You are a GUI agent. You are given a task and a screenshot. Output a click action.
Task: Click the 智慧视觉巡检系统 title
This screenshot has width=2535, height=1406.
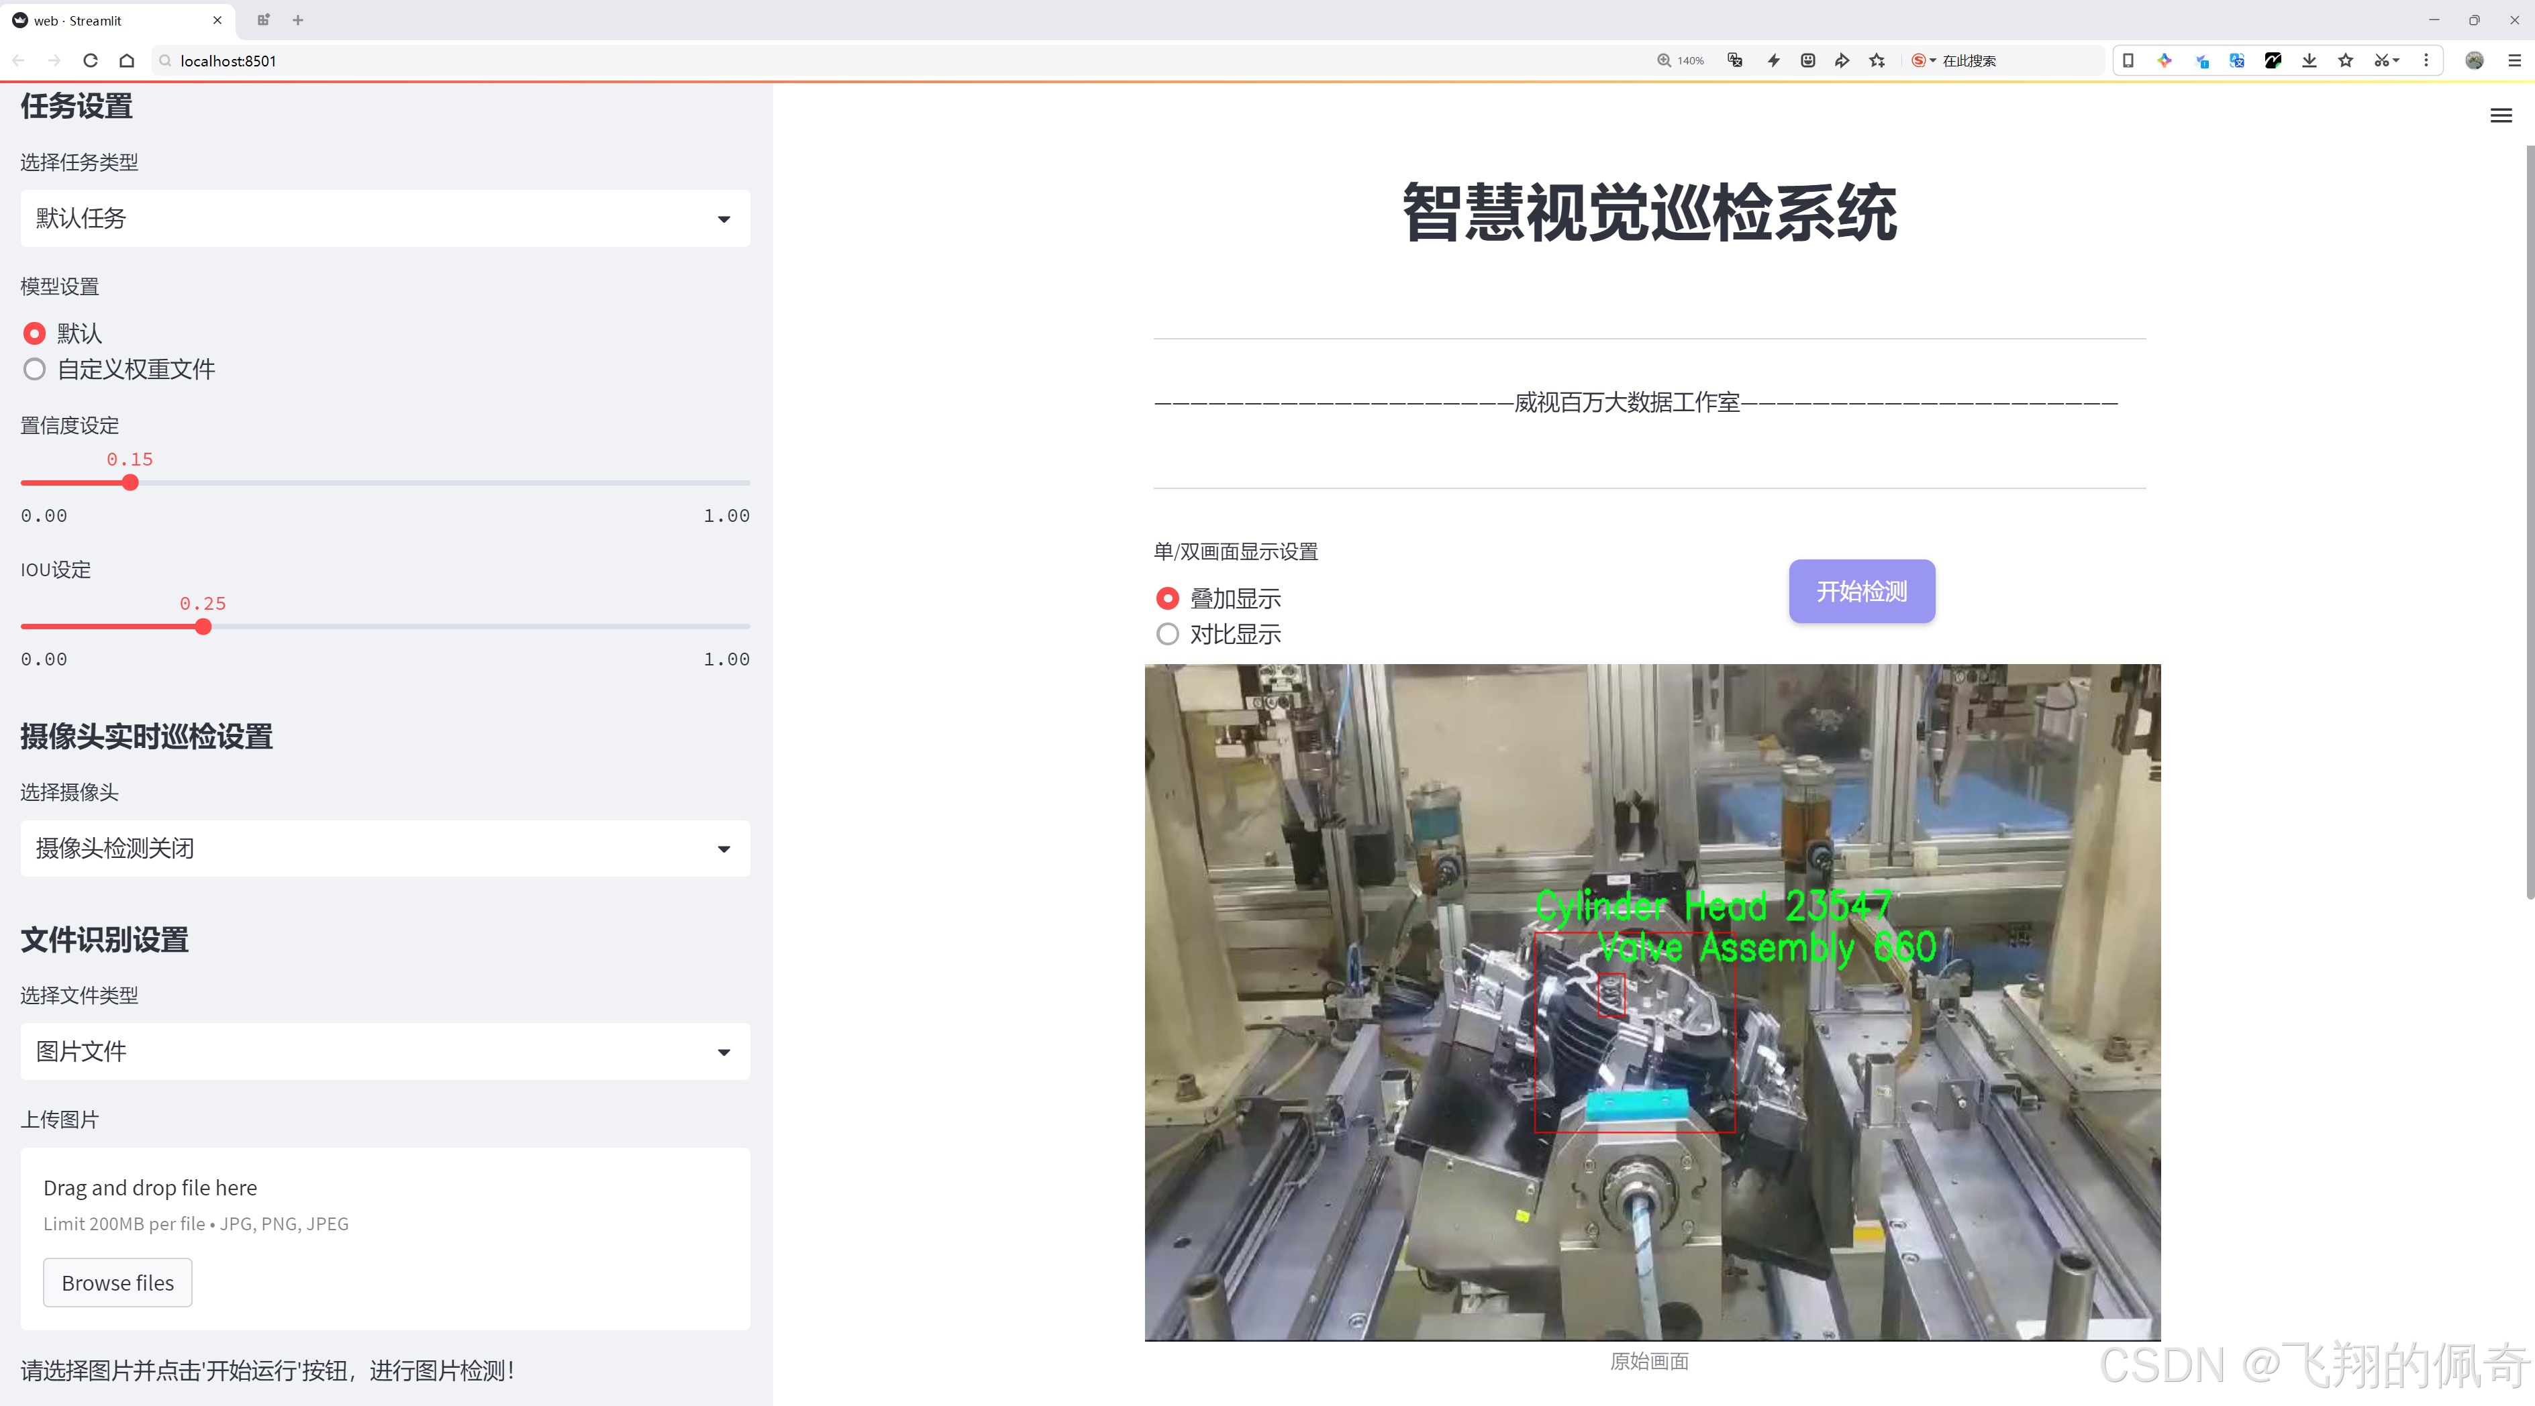1649,213
